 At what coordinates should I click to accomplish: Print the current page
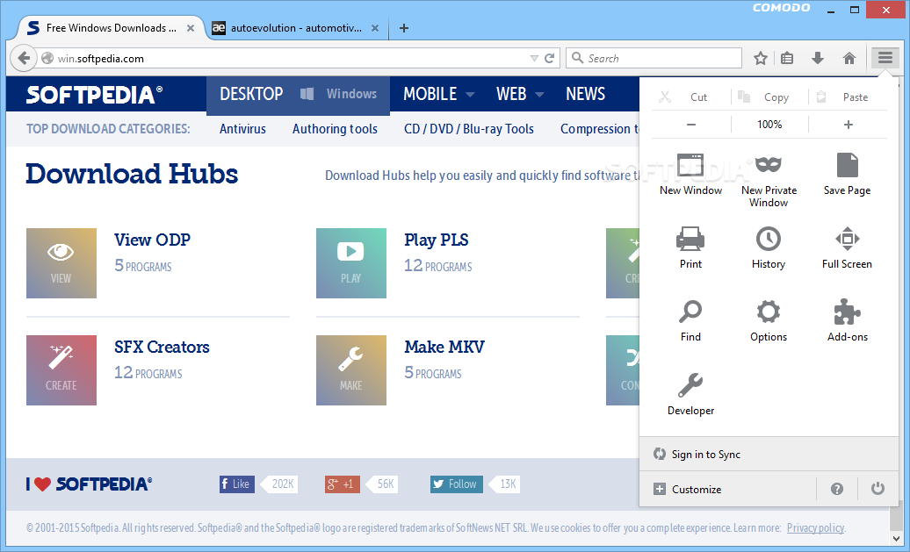(690, 247)
